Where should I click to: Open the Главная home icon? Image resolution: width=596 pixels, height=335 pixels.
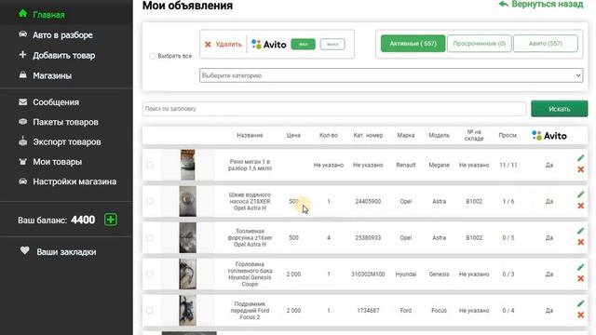[22, 14]
